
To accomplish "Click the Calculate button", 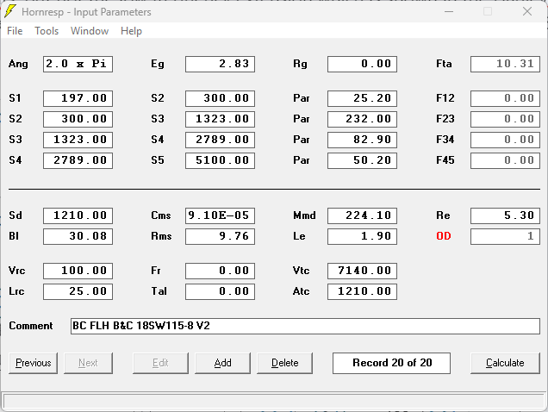I will (505, 363).
